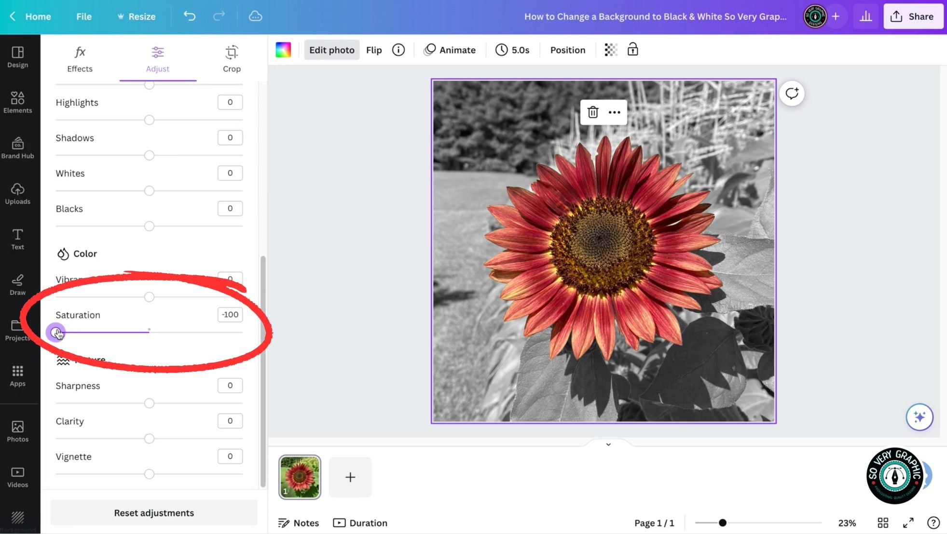The height and width of the screenshot is (534, 947).
Task: Click the add new page button
Action: pyautogui.click(x=350, y=477)
